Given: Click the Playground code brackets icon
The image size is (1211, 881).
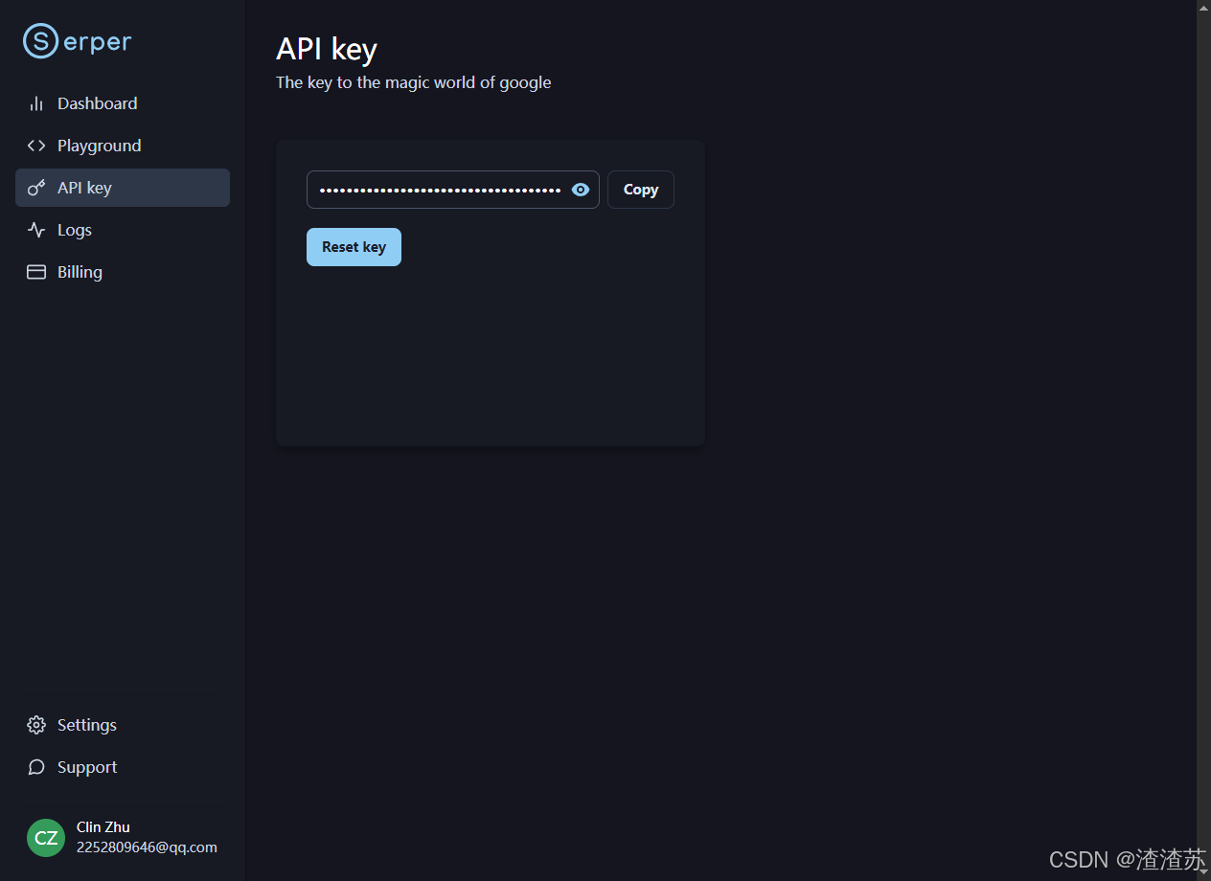Looking at the screenshot, I should coord(36,146).
